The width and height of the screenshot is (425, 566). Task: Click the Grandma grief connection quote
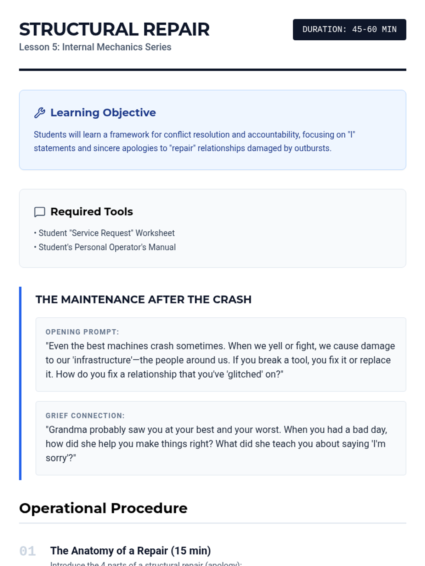coord(216,444)
